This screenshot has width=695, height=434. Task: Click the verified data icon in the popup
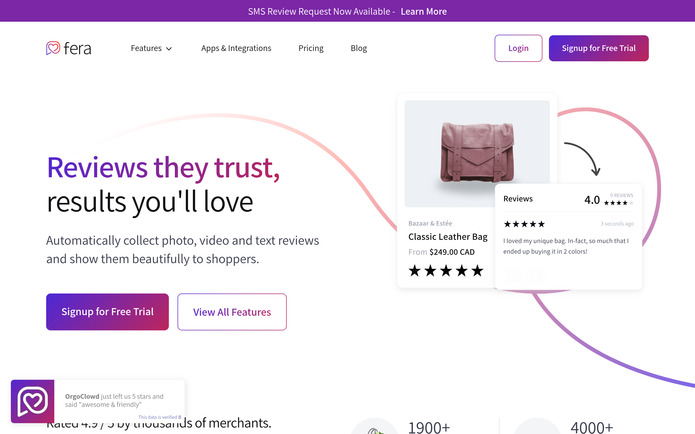click(180, 417)
